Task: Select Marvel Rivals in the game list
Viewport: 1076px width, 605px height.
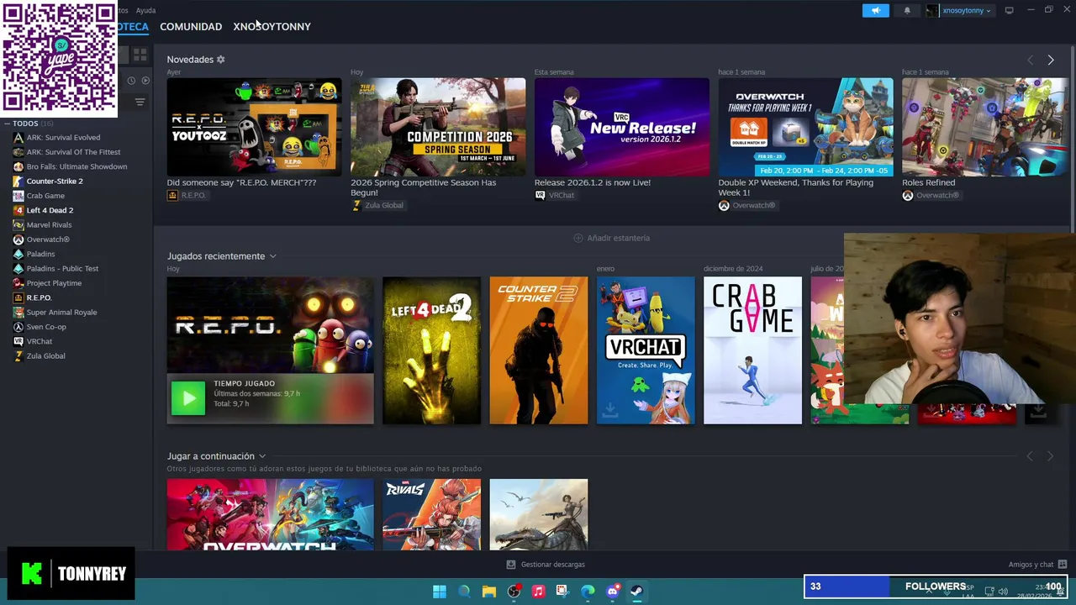Action: [x=49, y=225]
